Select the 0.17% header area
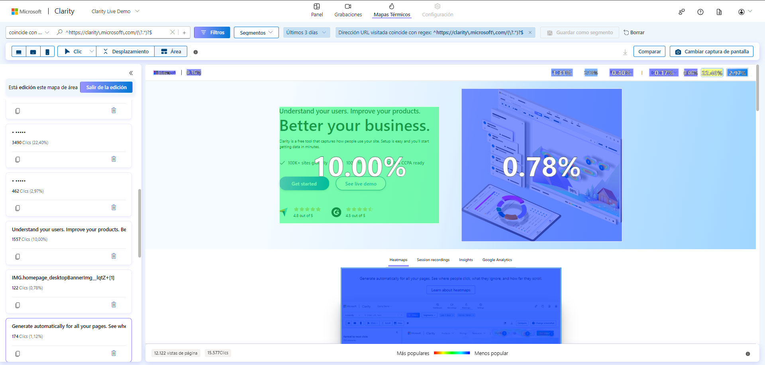The height and width of the screenshot is (365, 765). pos(664,73)
